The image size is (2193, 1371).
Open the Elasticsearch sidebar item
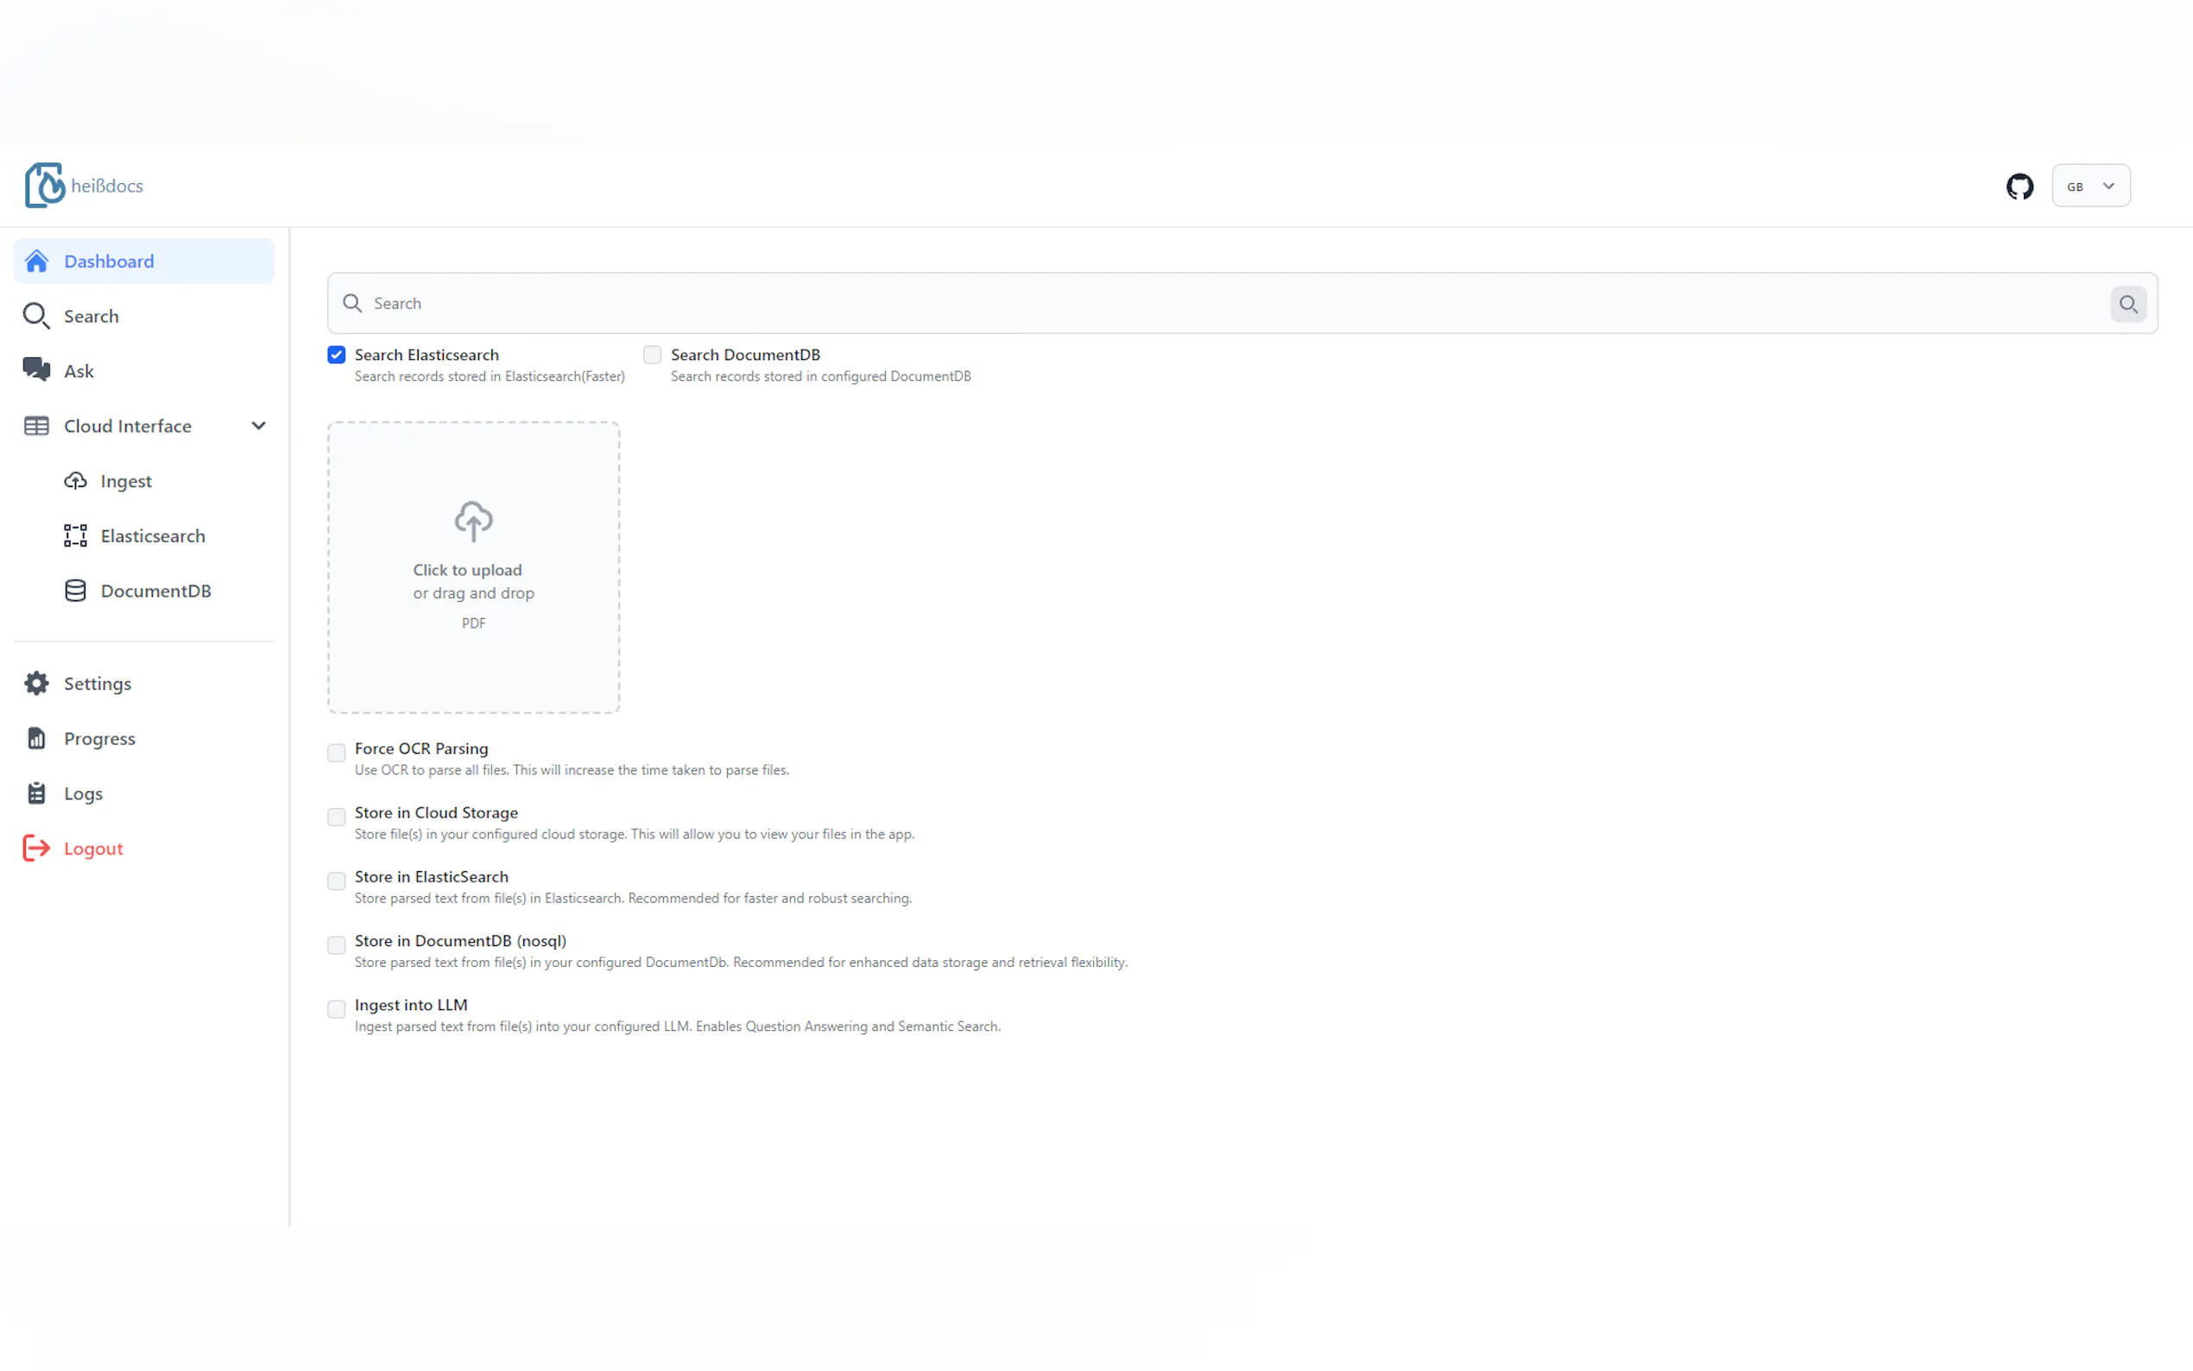[152, 536]
